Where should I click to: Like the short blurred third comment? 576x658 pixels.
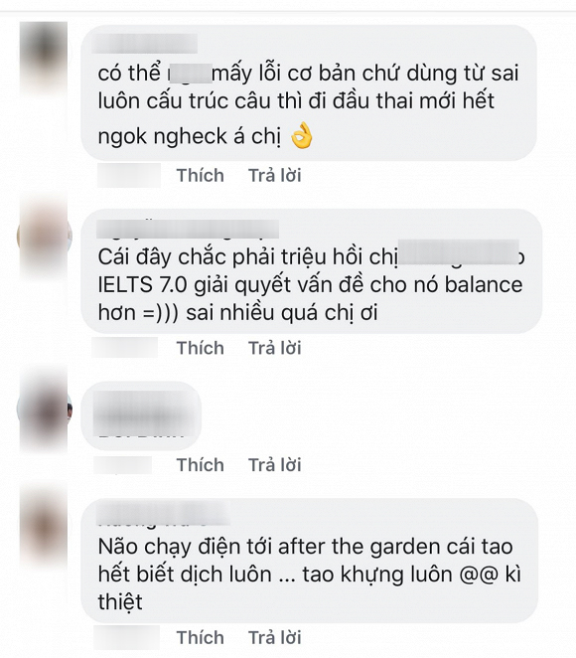click(x=200, y=465)
